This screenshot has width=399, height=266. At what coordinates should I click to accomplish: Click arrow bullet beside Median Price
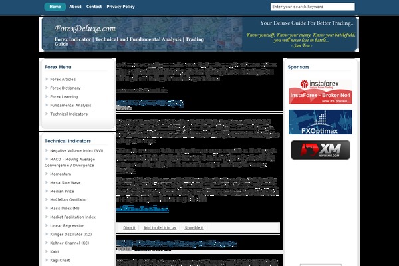[x=47, y=191]
